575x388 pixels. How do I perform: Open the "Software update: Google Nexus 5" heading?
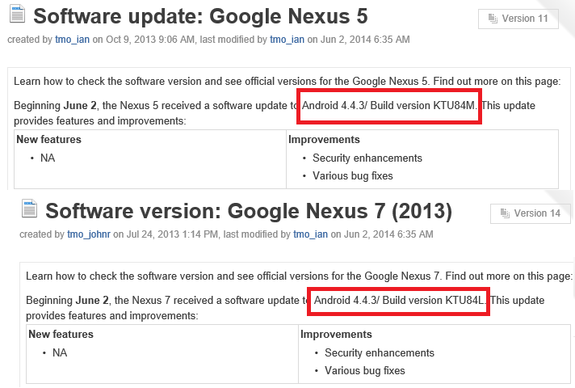[x=200, y=17]
